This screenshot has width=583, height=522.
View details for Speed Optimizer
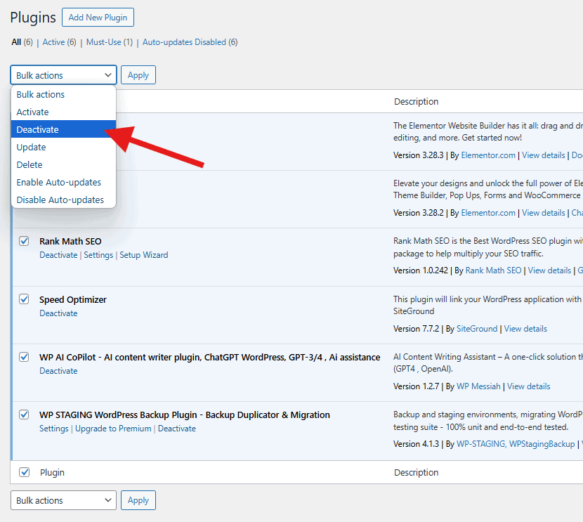click(525, 329)
